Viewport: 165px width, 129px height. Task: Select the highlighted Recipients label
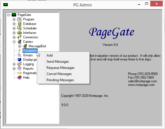(x=30, y=51)
